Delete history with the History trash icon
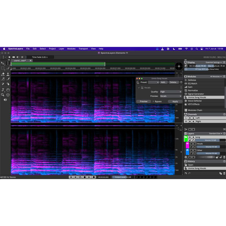Viewport: 226px width, 226px height. point(224,173)
